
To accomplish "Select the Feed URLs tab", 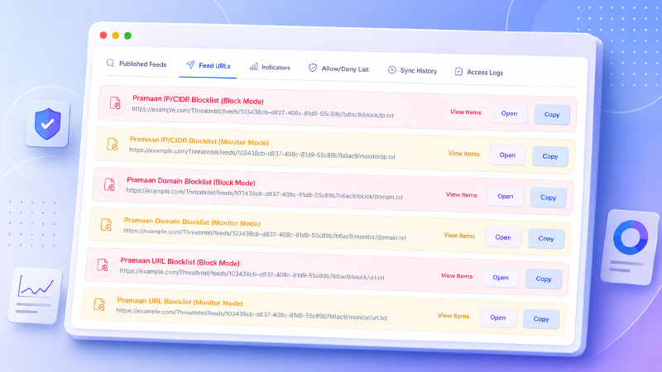I will point(209,65).
